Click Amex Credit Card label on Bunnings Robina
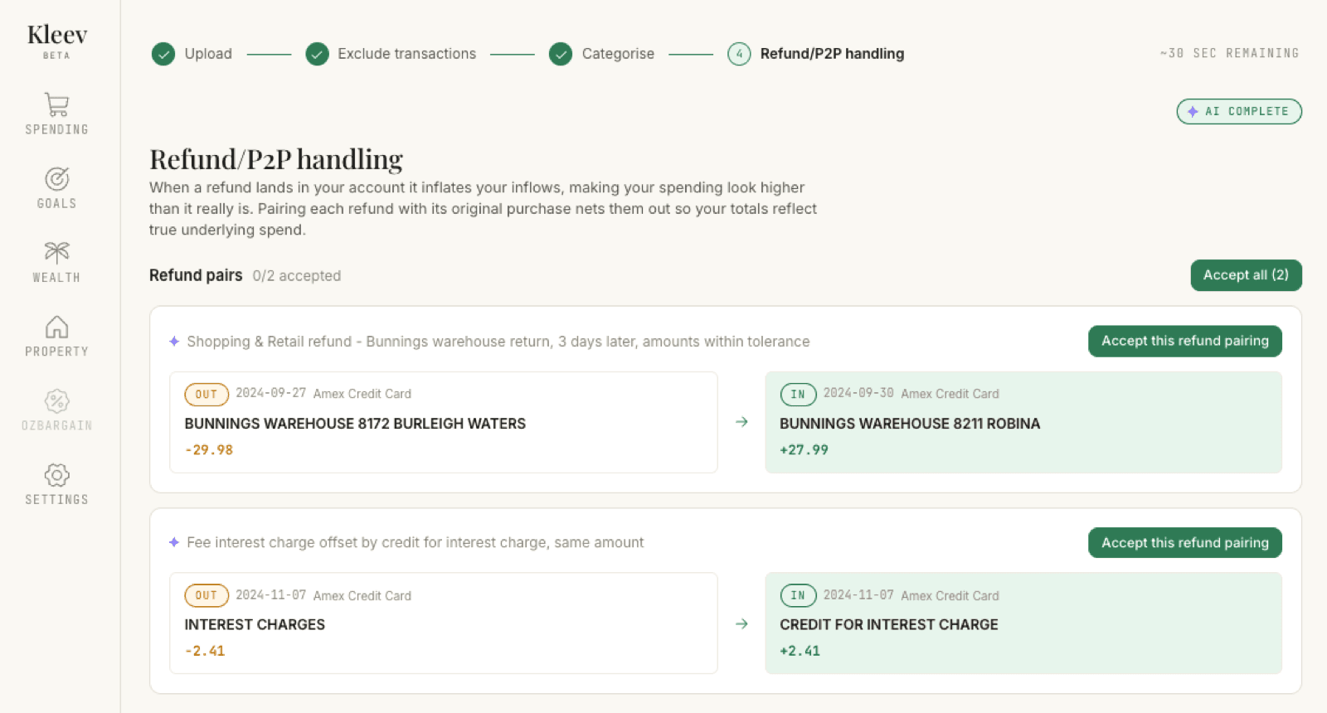This screenshot has height=713, width=1327. [x=950, y=394]
